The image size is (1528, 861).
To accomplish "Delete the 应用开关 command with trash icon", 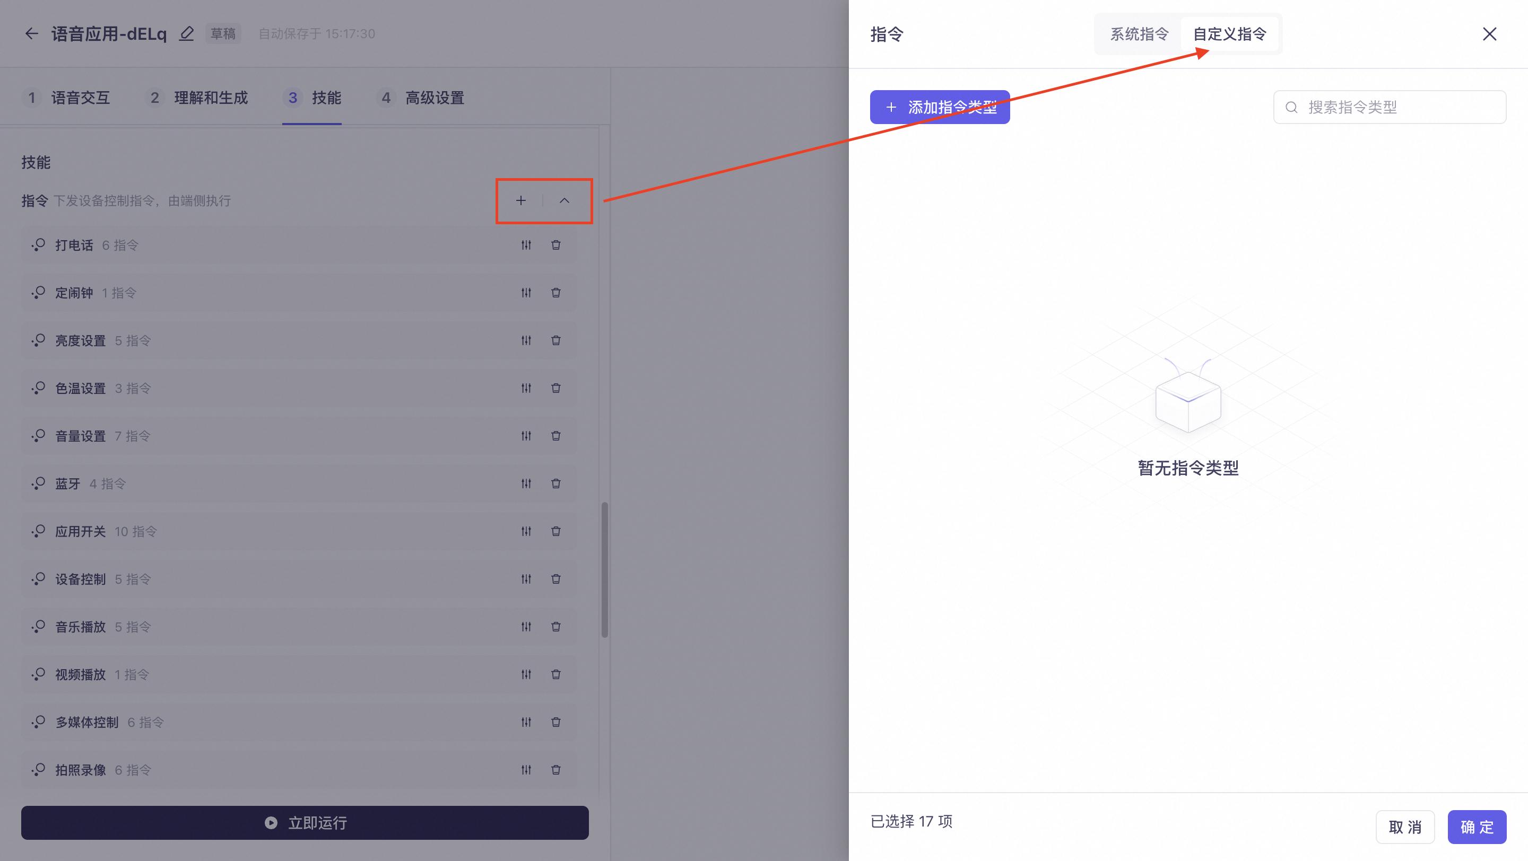I will tap(556, 532).
